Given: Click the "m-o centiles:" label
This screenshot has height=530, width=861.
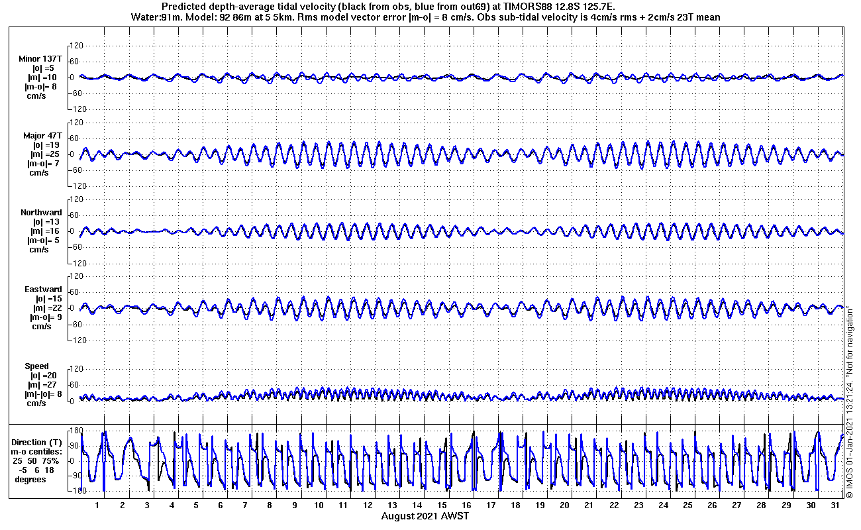Looking at the screenshot, I should coord(37,451).
